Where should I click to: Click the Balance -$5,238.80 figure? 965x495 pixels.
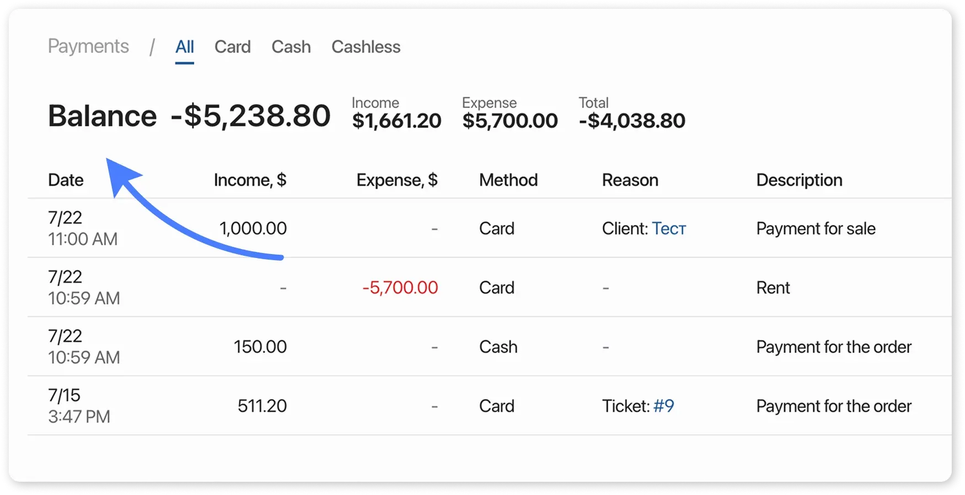pyautogui.click(x=250, y=116)
